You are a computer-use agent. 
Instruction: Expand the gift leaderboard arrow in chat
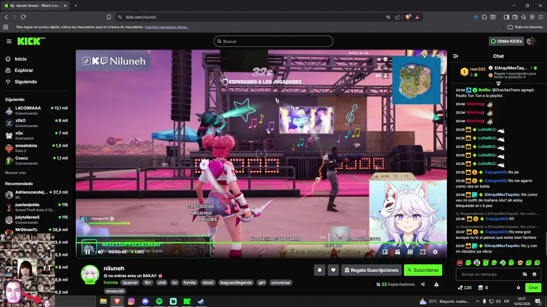point(498,84)
